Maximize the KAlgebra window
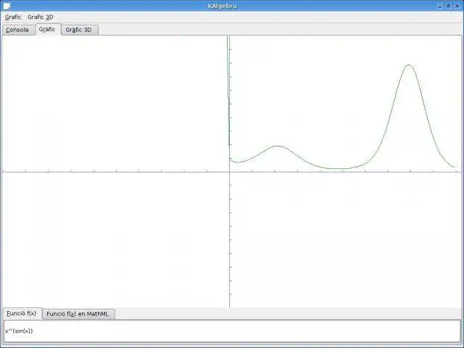464x348 pixels. click(x=448, y=6)
